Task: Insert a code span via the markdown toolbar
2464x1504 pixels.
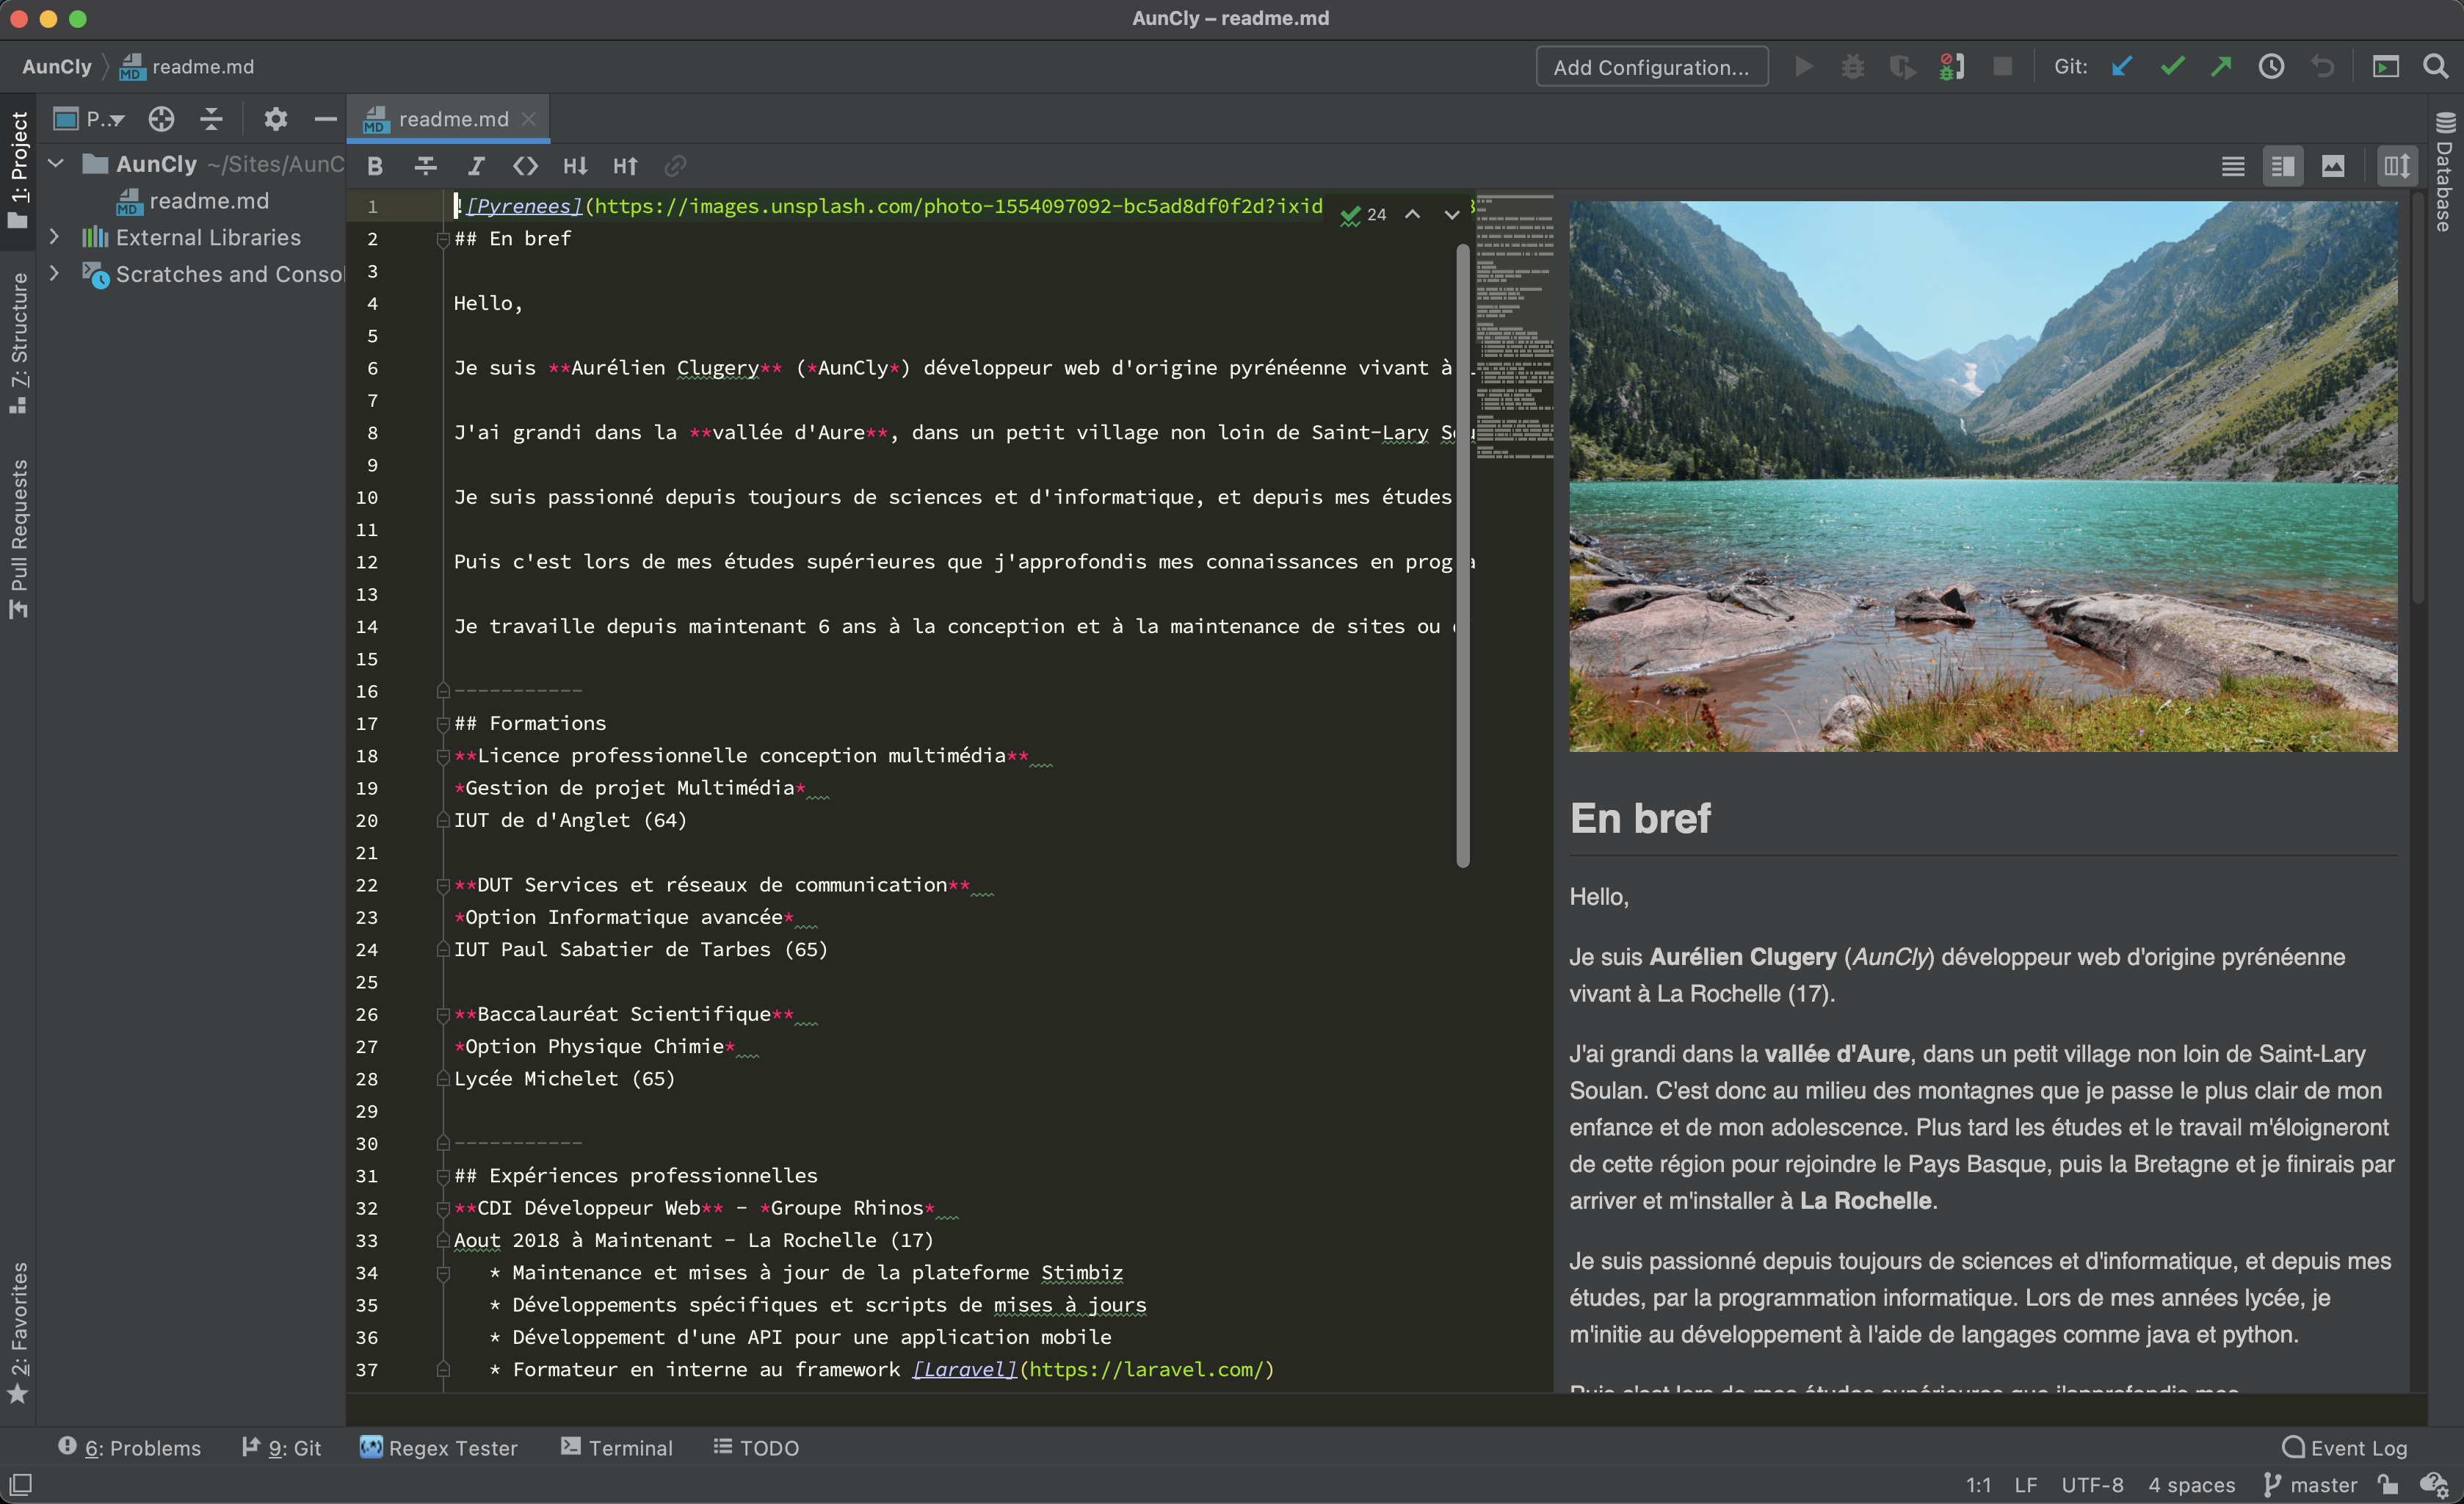Action: tap(527, 166)
